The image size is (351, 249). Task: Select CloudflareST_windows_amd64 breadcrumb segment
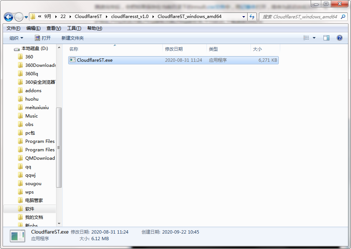tap(190, 17)
